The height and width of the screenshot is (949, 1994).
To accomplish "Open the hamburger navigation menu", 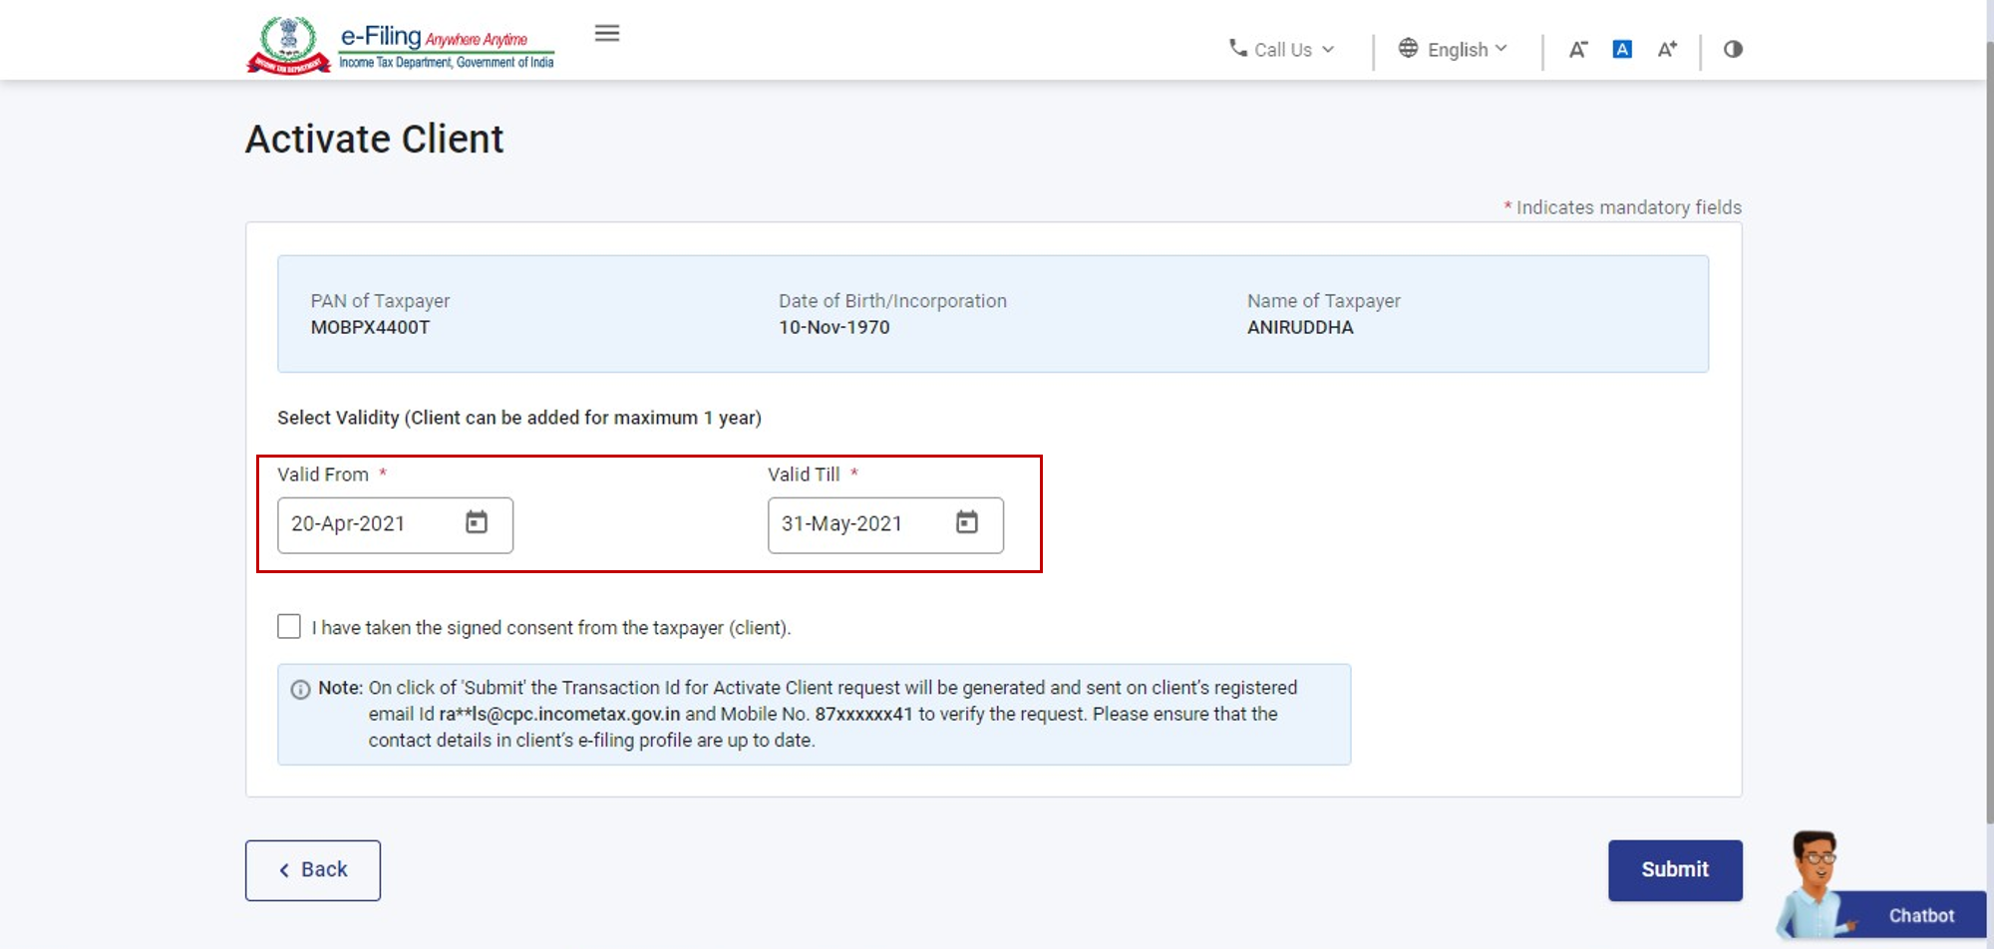I will tap(606, 34).
